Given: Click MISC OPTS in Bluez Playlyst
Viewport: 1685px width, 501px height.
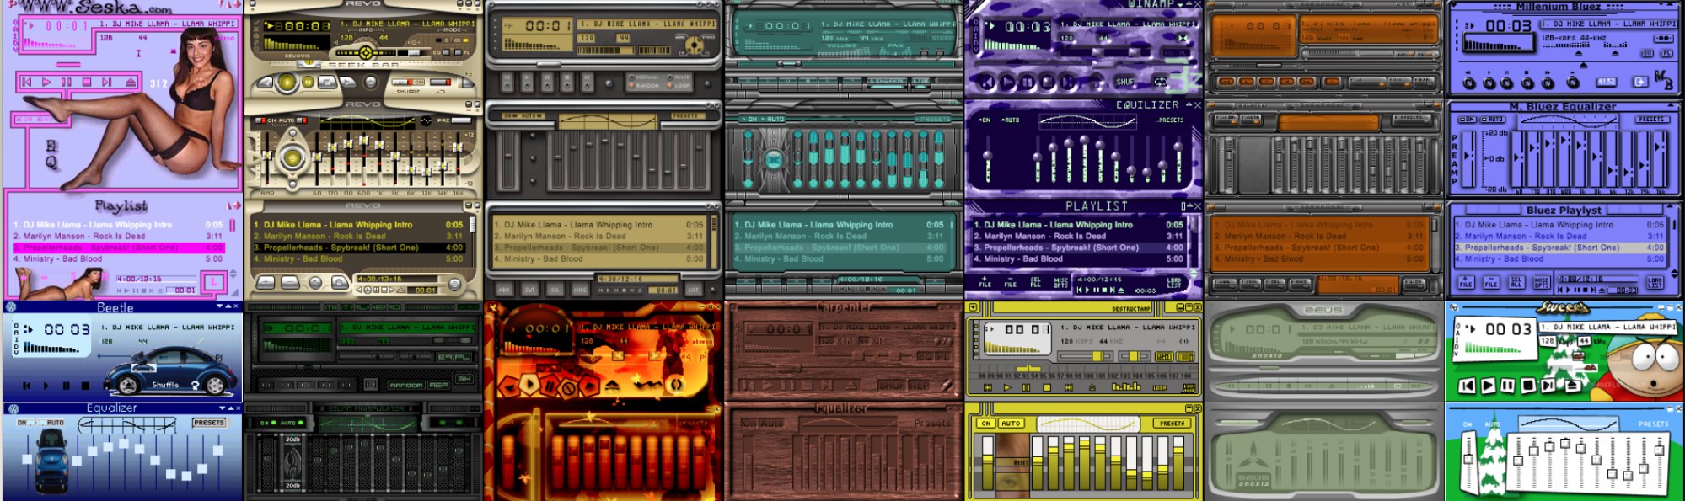Looking at the screenshot, I should [x=1542, y=282].
